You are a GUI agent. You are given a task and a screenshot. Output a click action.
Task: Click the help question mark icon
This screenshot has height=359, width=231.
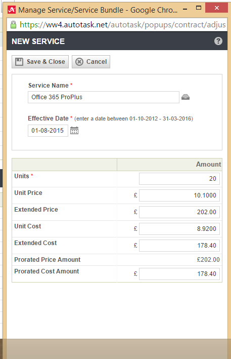click(218, 41)
